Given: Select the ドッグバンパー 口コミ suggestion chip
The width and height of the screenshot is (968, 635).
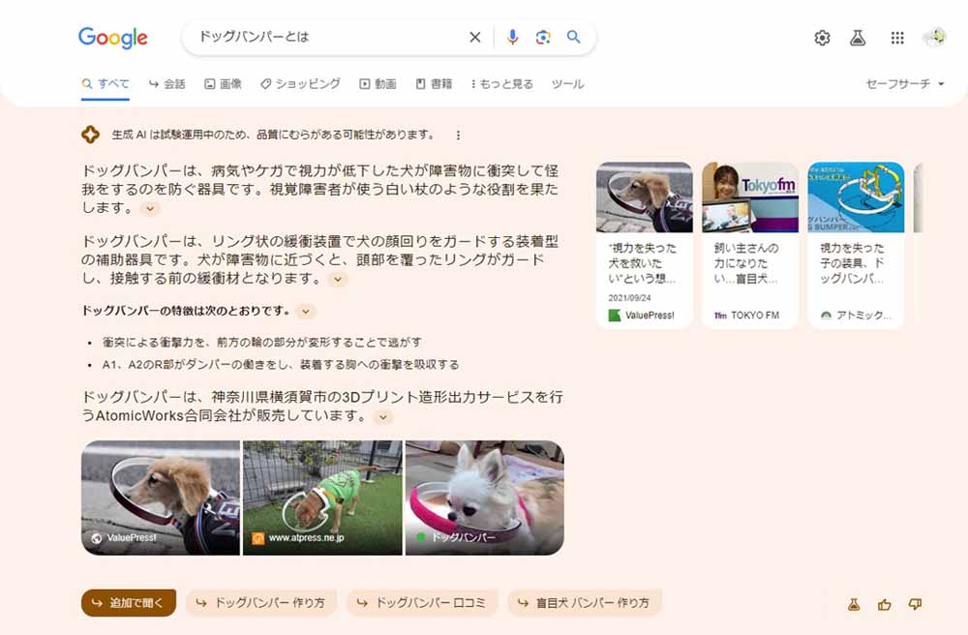Looking at the screenshot, I should [422, 603].
